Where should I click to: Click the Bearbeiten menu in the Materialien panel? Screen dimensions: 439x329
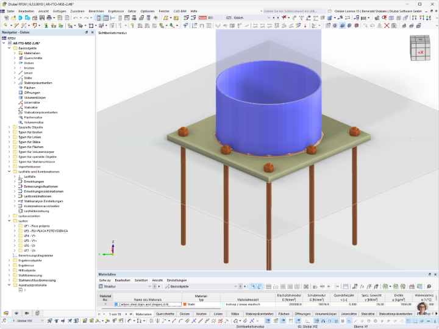(123, 280)
